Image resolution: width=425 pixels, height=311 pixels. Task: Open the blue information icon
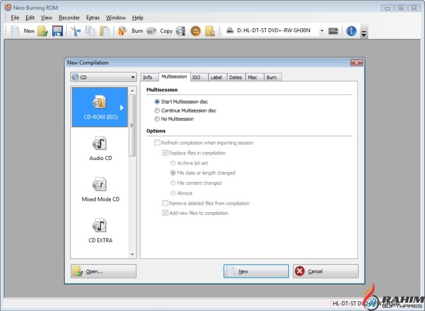tap(351, 31)
